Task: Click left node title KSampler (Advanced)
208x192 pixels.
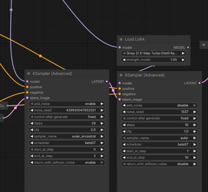Action: coord(52,73)
